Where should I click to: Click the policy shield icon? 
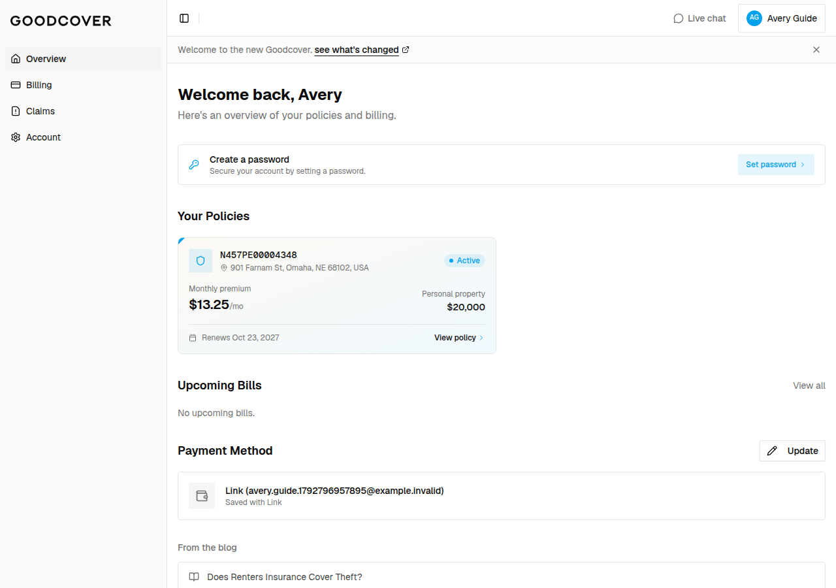point(201,261)
